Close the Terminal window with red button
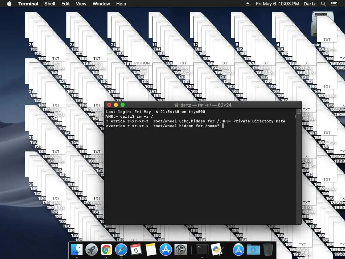This screenshot has height=259, width=345. click(109, 105)
